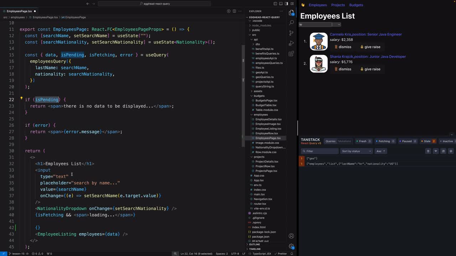Click give raise for Carmelo Kris
Viewport: 456px width, 256px height.
[x=370, y=47]
